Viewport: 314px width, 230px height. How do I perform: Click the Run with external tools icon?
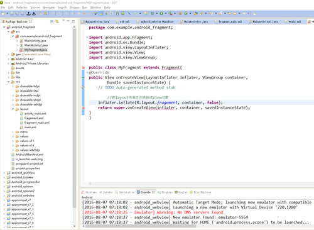[x=170, y=14]
